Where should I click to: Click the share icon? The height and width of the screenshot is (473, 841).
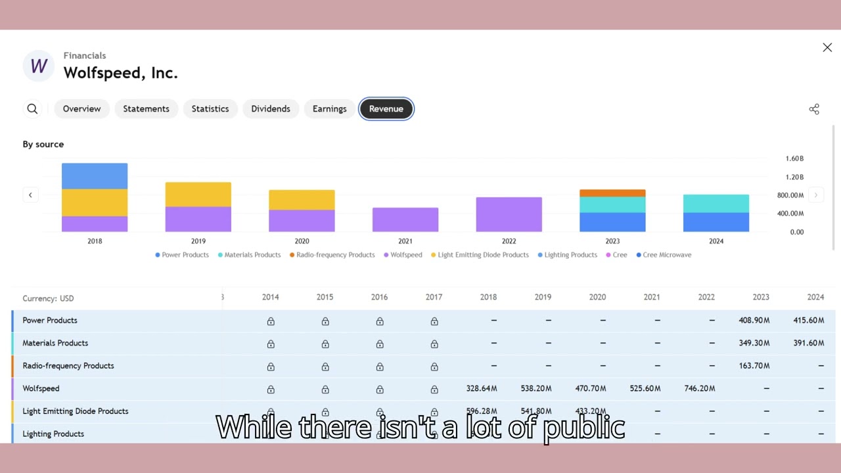click(814, 109)
